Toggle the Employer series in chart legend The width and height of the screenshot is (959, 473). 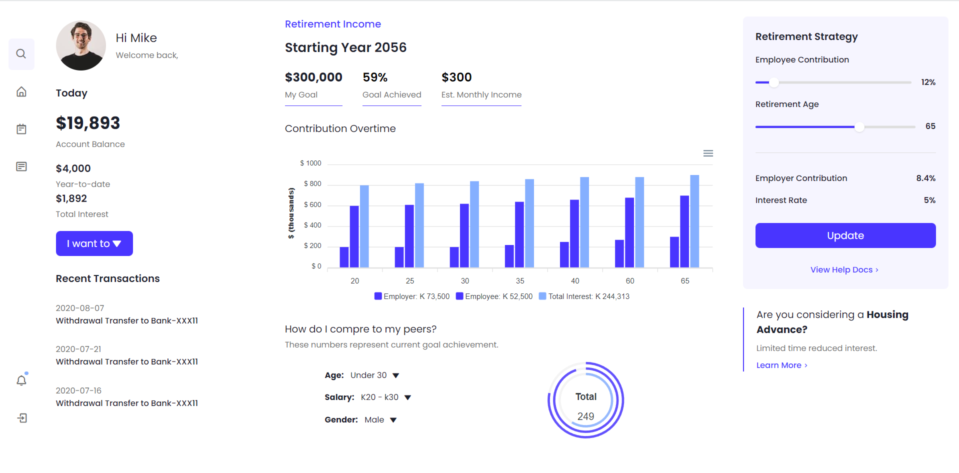click(x=412, y=296)
